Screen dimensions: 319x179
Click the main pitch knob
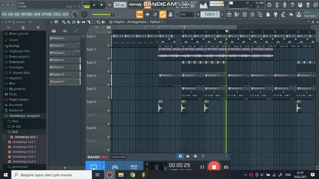click(84, 14)
